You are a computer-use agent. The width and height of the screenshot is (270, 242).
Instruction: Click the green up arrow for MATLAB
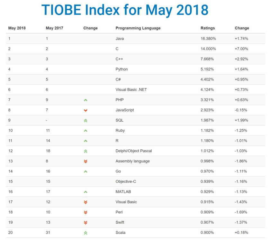pos(85,192)
